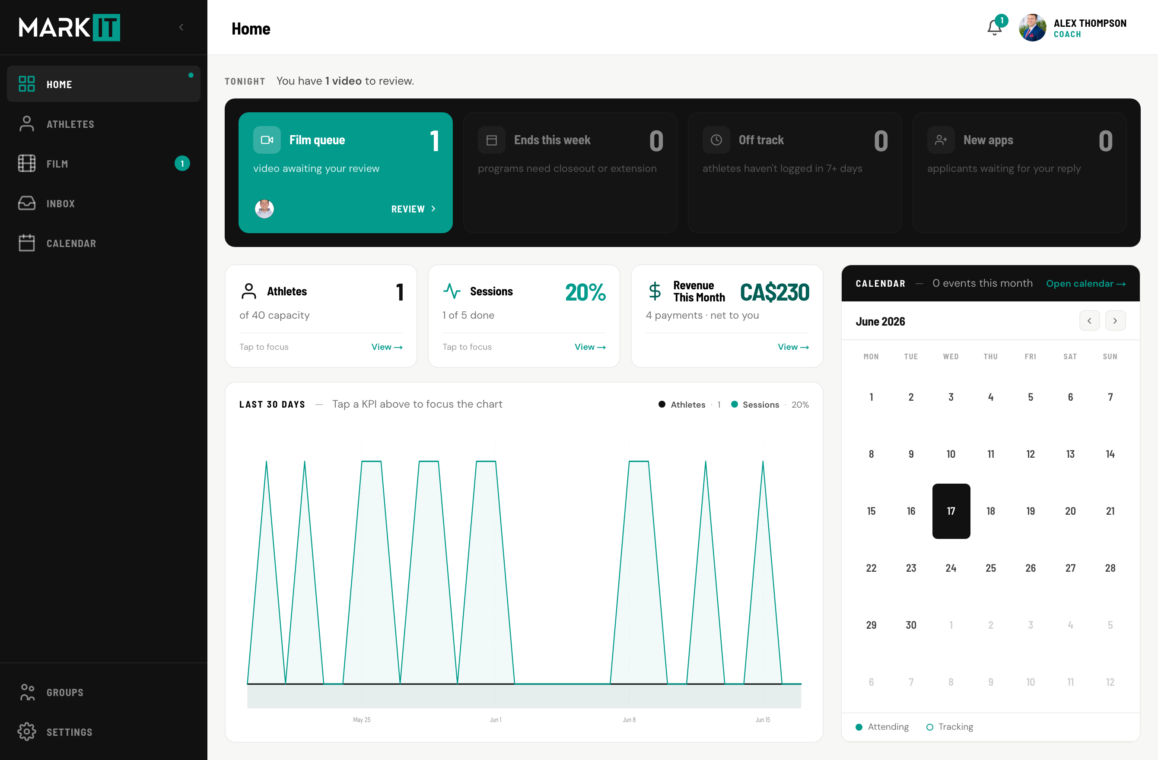Open Groups in the sidebar
Viewport: 1158px width, 760px height.
tap(104, 692)
